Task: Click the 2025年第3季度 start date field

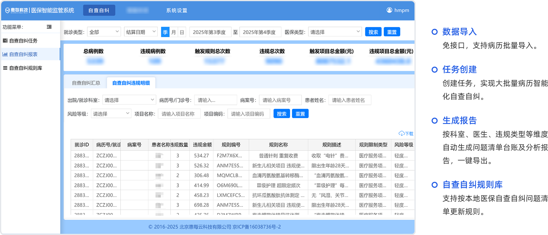Action: [x=210, y=32]
